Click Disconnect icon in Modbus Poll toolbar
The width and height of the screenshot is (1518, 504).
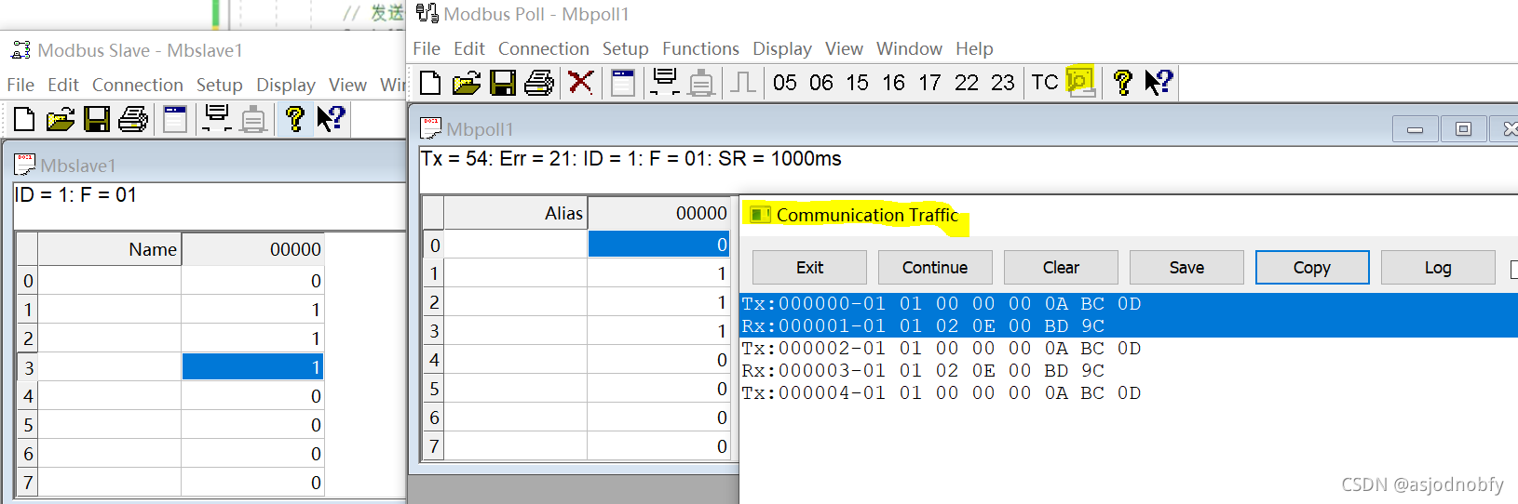701,83
